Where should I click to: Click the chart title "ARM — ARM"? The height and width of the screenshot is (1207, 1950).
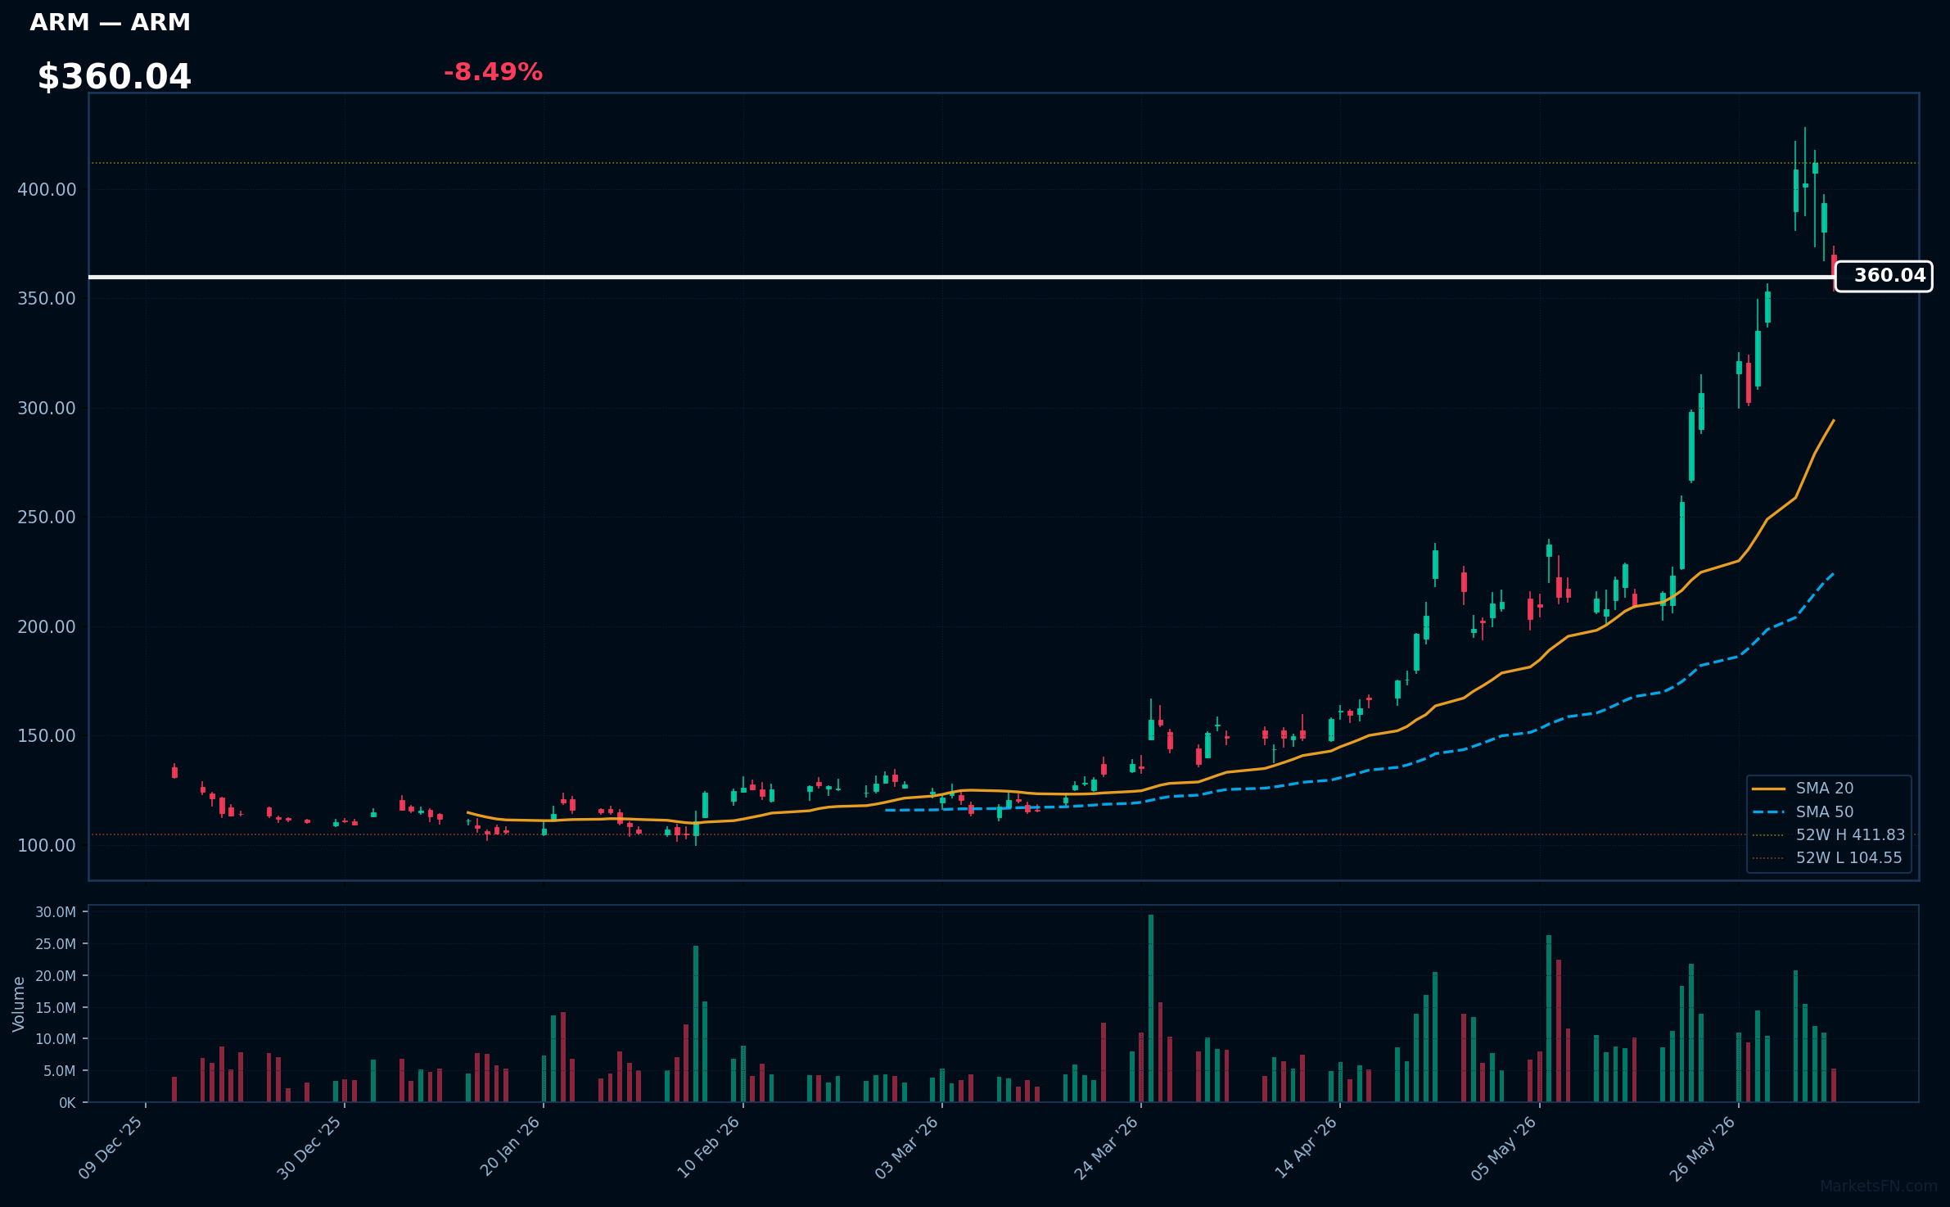click(x=110, y=22)
